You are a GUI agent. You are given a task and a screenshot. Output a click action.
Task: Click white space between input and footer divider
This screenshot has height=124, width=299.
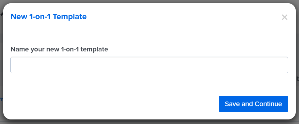[x=149, y=80]
